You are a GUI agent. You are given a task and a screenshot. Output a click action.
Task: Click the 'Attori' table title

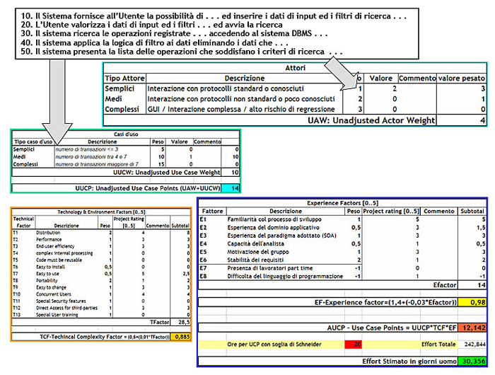[x=295, y=68]
